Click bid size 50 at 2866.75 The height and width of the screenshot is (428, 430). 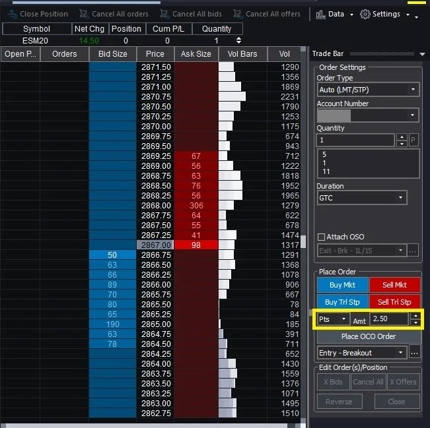112,255
